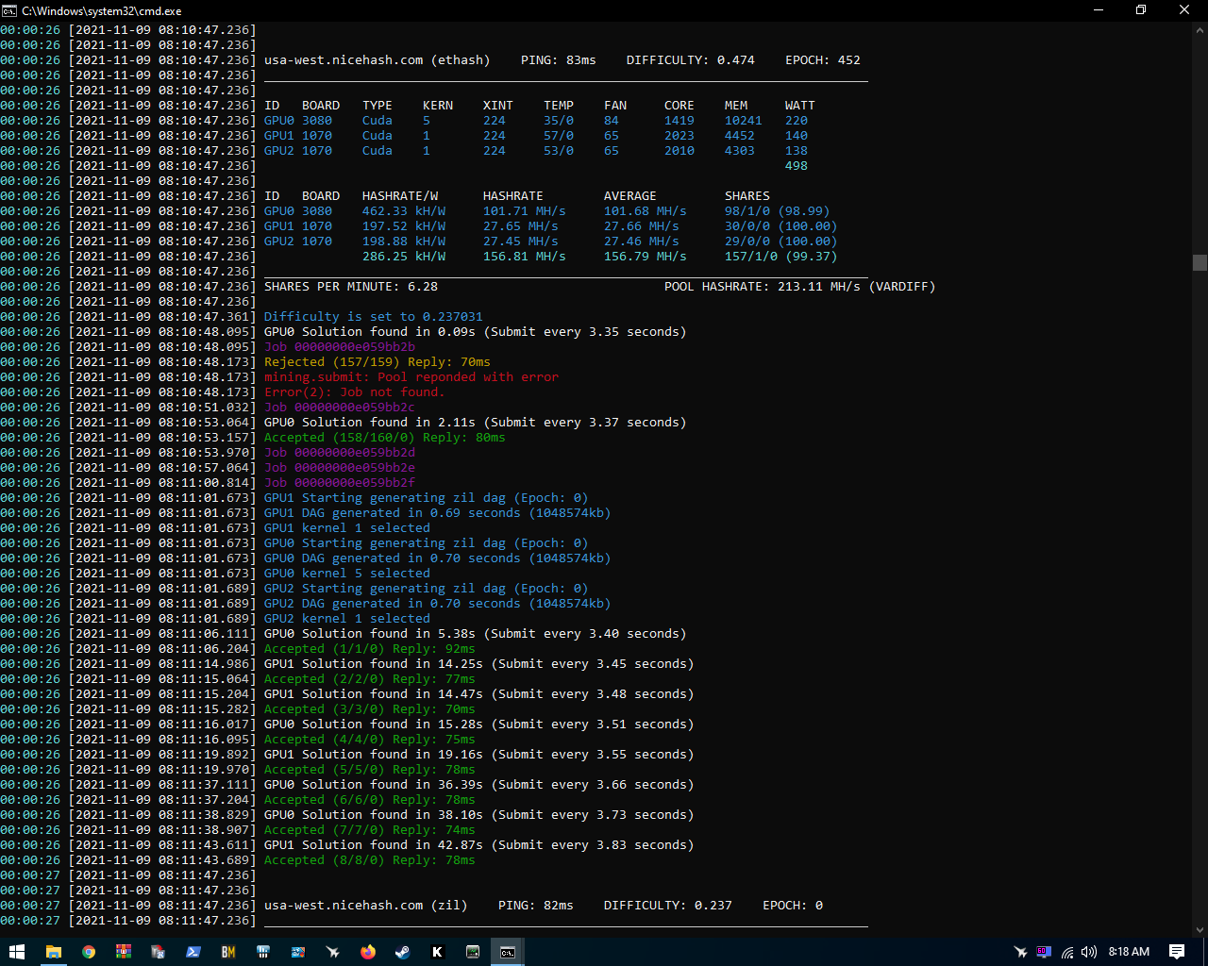Screen dimensions: 1208x966
Task: Click the 60 FPS overlay monitor tray icon
Action: [x=1044, y=953]
